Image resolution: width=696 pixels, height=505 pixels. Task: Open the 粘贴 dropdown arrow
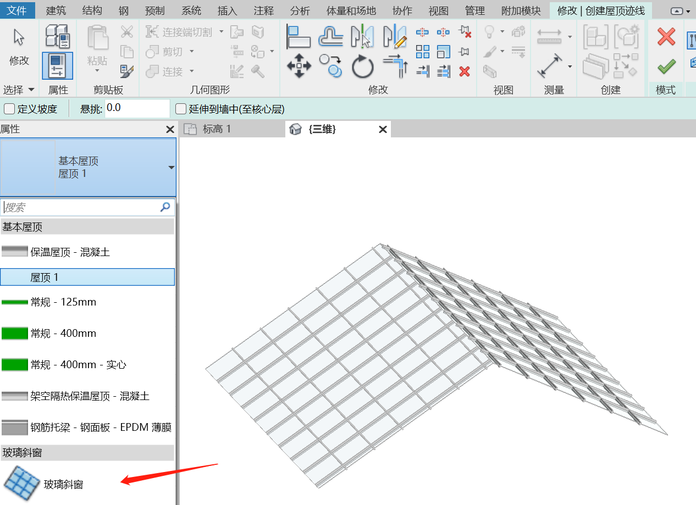[x=97, y=71]
